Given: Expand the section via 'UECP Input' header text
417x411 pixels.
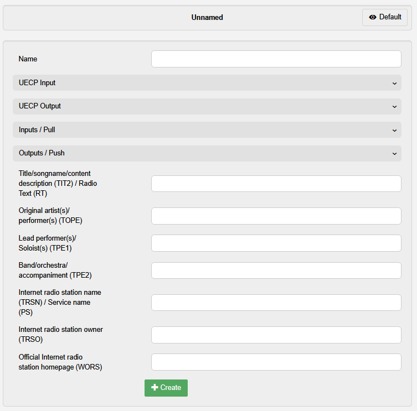Looking at the screenshot, I should 37,83.
